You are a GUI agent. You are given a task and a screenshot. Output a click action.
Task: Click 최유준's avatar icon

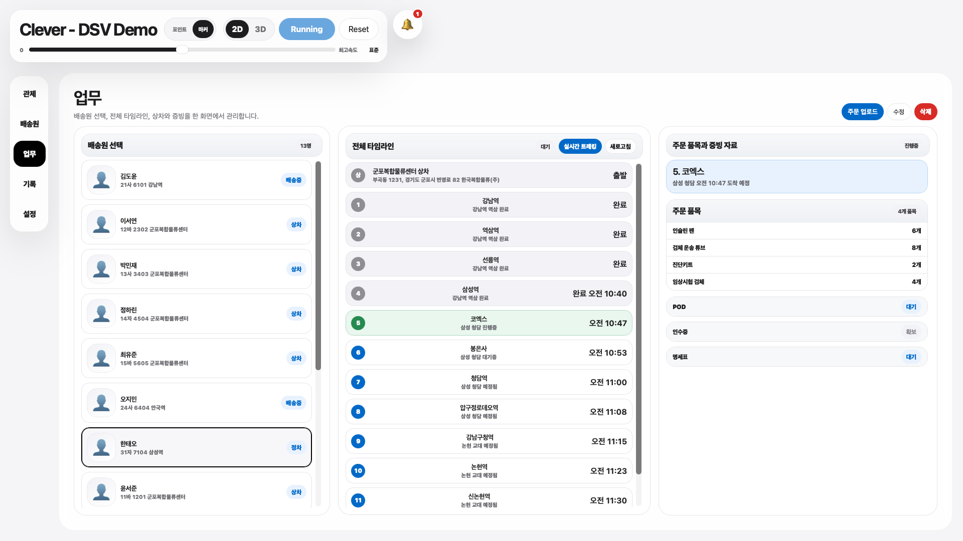coord(101,358)
